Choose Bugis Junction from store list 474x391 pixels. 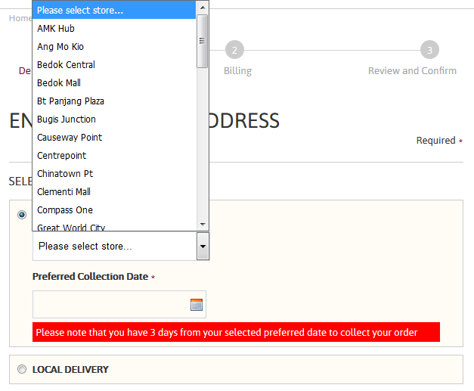[x=67, y=119]
